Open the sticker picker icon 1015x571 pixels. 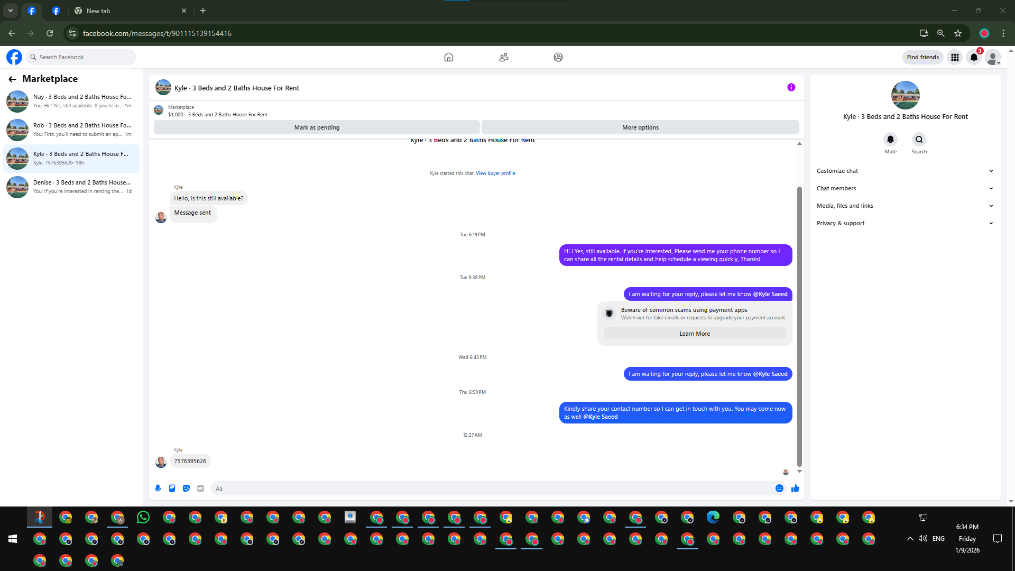point(186,489)
